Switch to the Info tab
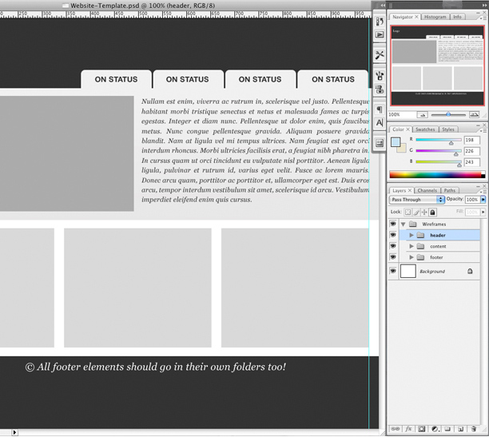489x437 pixels. pyautogui.click(x=457, y=17)
